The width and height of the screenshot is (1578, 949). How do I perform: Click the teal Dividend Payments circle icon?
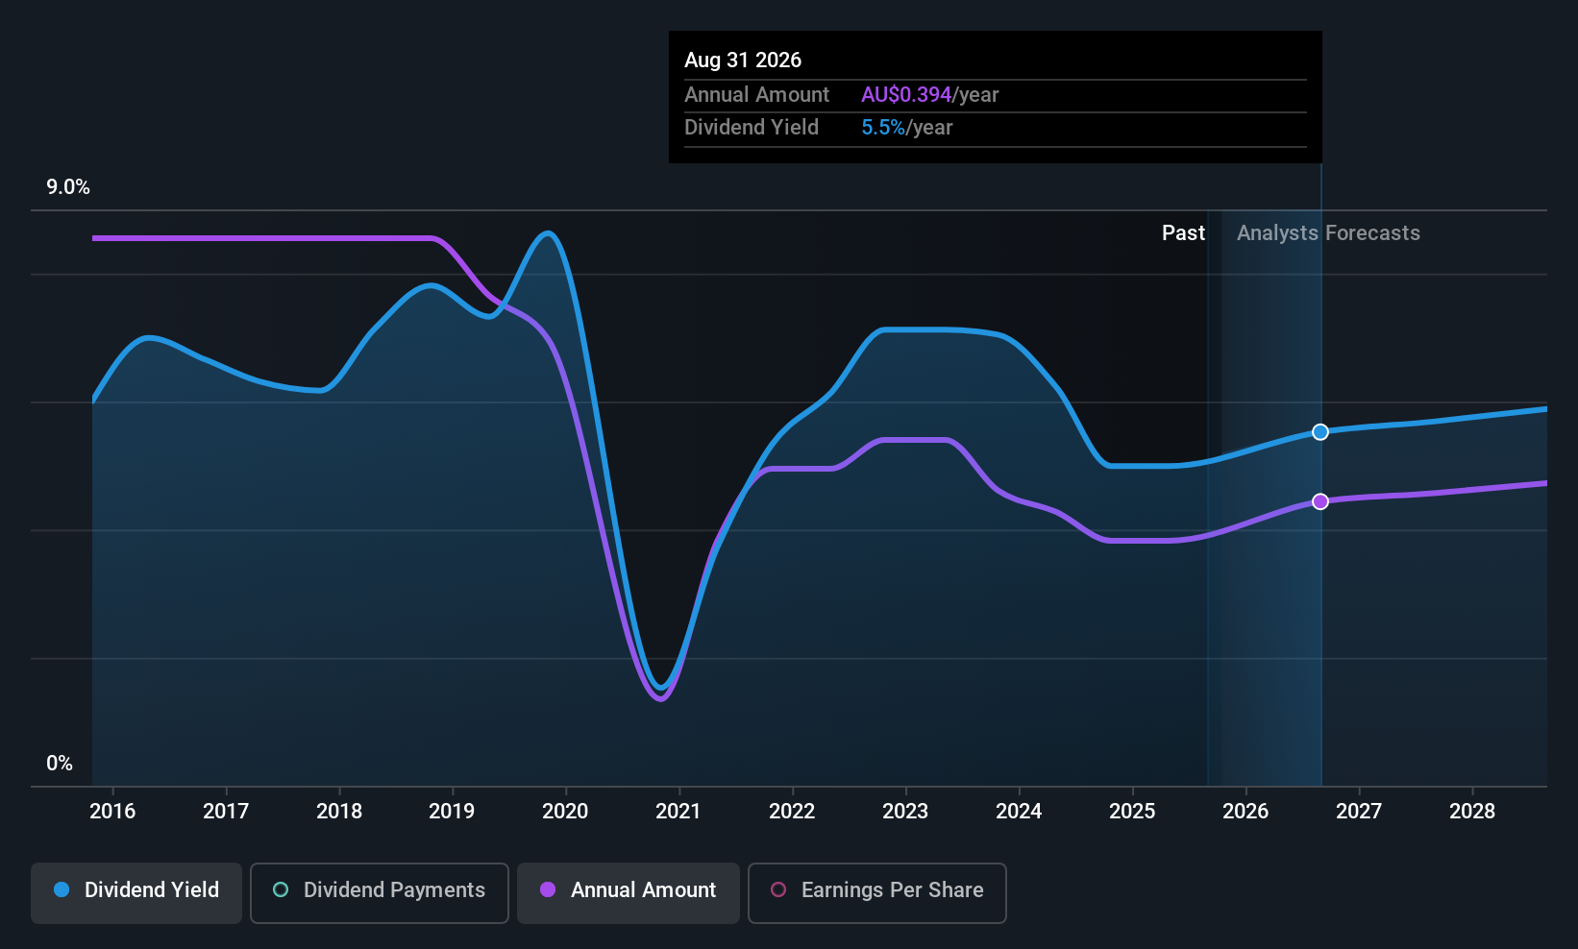[x=281, y=889]
